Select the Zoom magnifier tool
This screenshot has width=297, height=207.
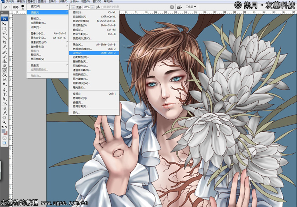click(x=4, y=122)
